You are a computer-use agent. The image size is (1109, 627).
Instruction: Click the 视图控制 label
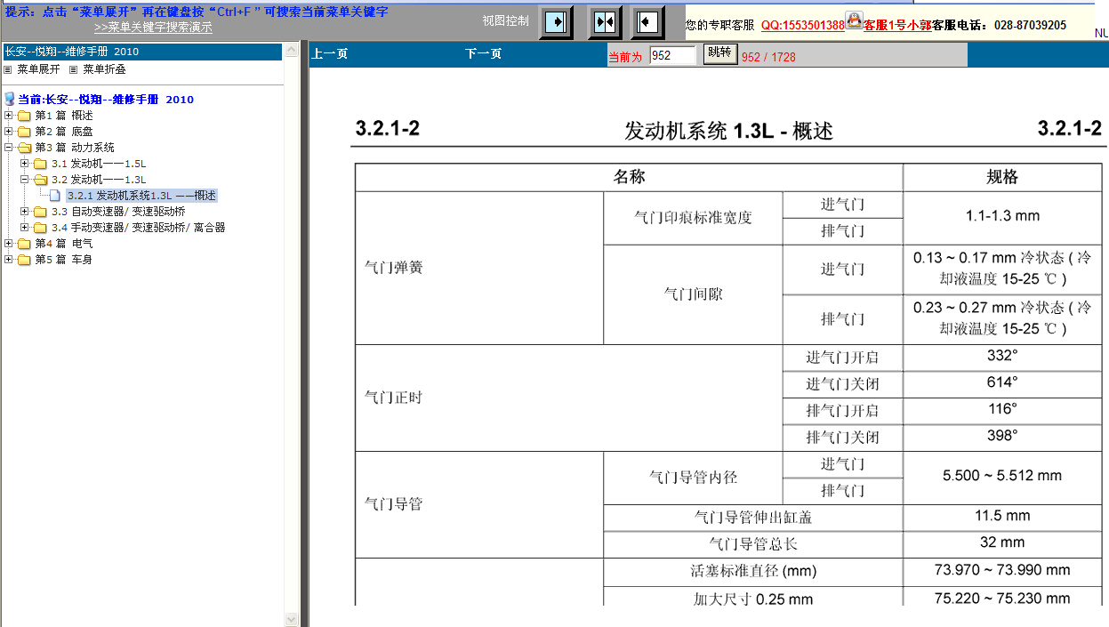pyautogui.click(x=506, y=20)
